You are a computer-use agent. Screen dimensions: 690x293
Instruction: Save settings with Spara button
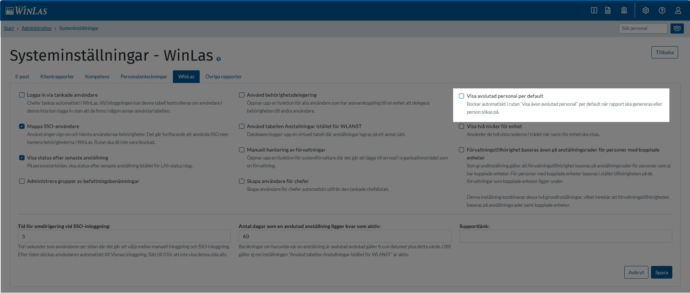pyautogui.click(x=661, y=272)
